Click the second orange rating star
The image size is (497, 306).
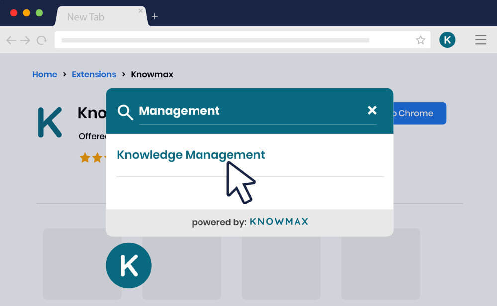click(97, 158)
